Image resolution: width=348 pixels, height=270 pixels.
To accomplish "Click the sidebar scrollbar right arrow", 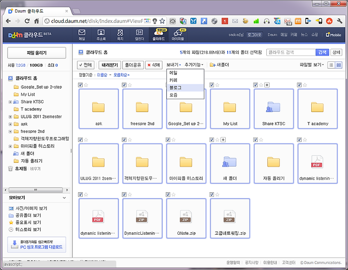I will pyautogui.click(x=67, y=190).
